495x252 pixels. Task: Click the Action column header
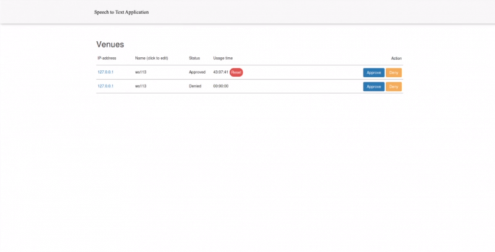point(396,58)
